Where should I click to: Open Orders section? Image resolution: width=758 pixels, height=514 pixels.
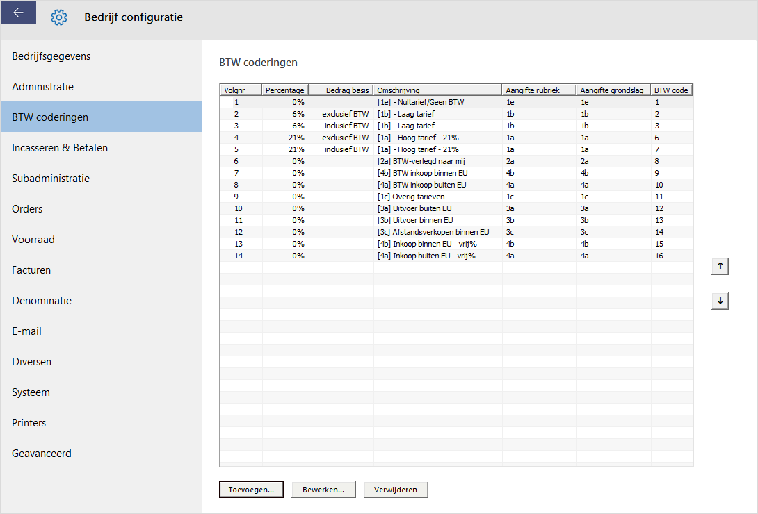[x=101, y=208]
